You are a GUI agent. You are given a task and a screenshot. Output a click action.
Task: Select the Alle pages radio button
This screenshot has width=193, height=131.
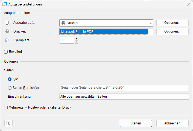10,79
